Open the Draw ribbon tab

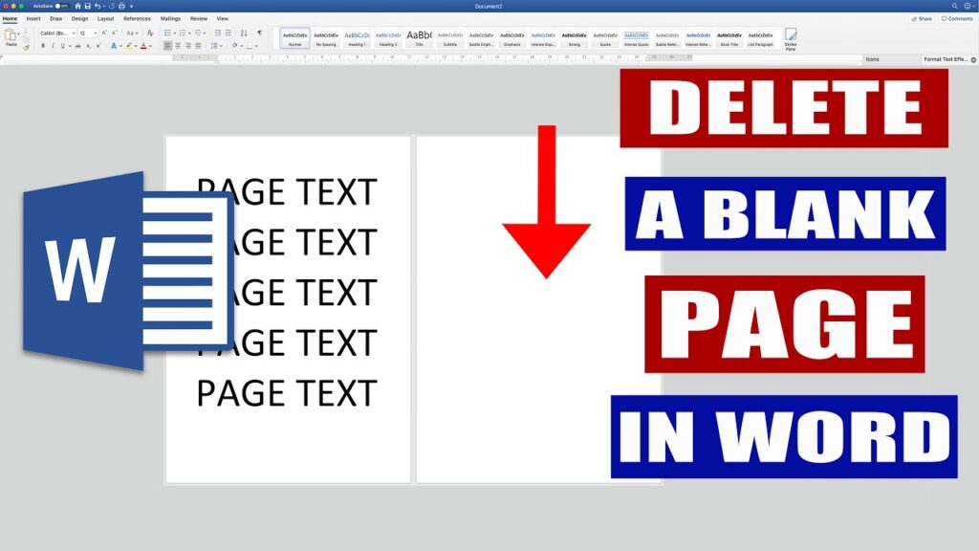coord(56,19)
